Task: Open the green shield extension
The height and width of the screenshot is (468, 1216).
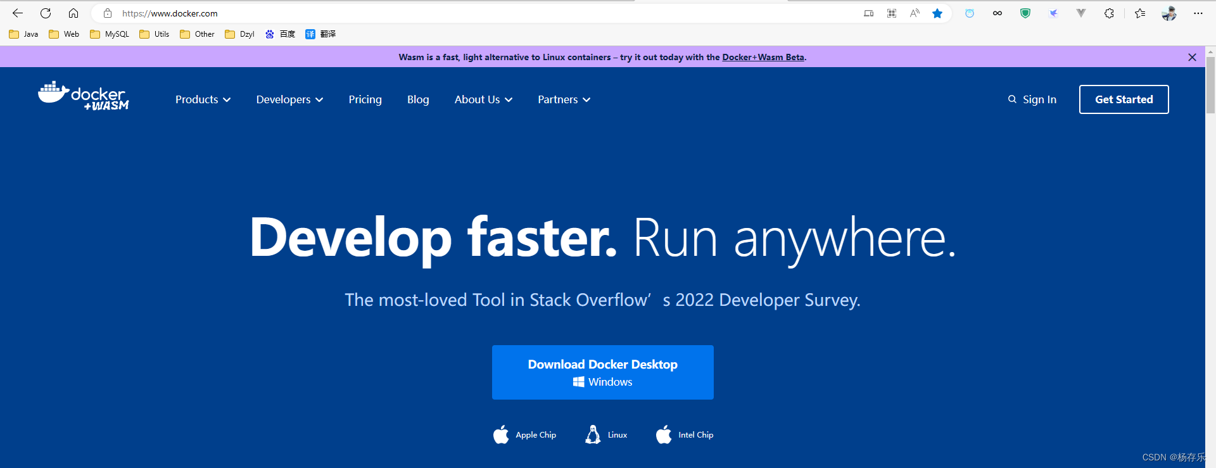Action: (x=1025, y=13)
